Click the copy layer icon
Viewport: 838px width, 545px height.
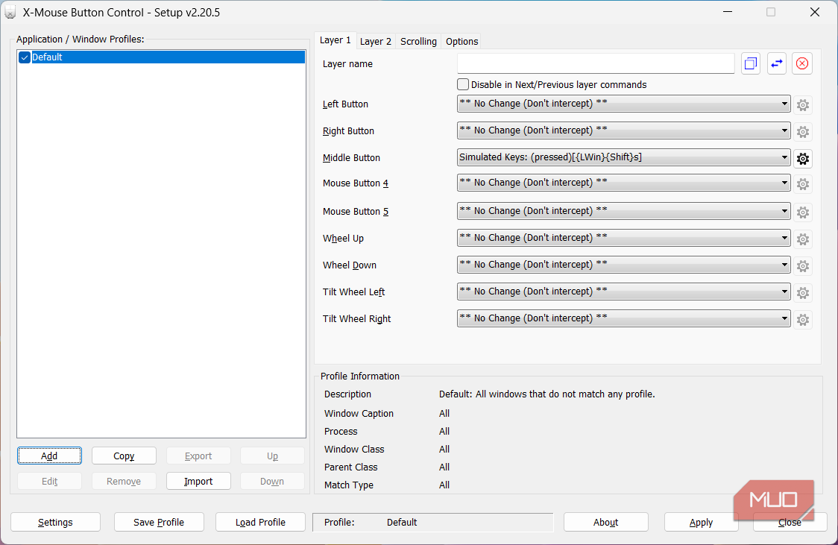pos(750,63)
